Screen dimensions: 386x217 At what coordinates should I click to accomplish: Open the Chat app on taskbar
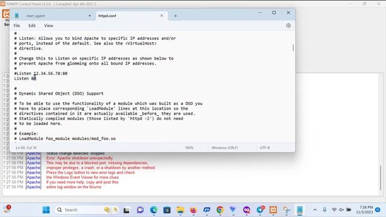pos(140,210)
